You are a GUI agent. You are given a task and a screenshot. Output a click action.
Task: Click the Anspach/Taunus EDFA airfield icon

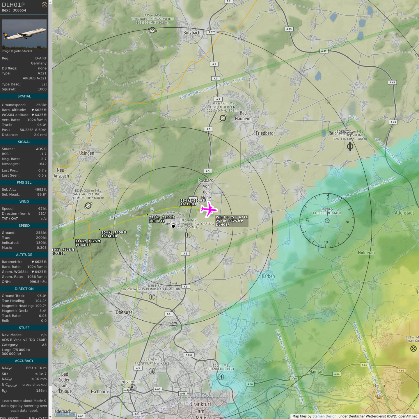(88, 206)
